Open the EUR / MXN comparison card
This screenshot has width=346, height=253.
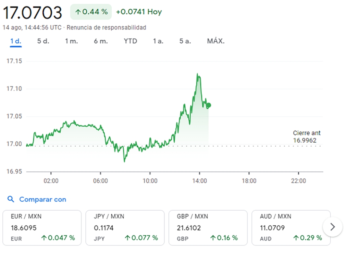(x=42, y=227)
